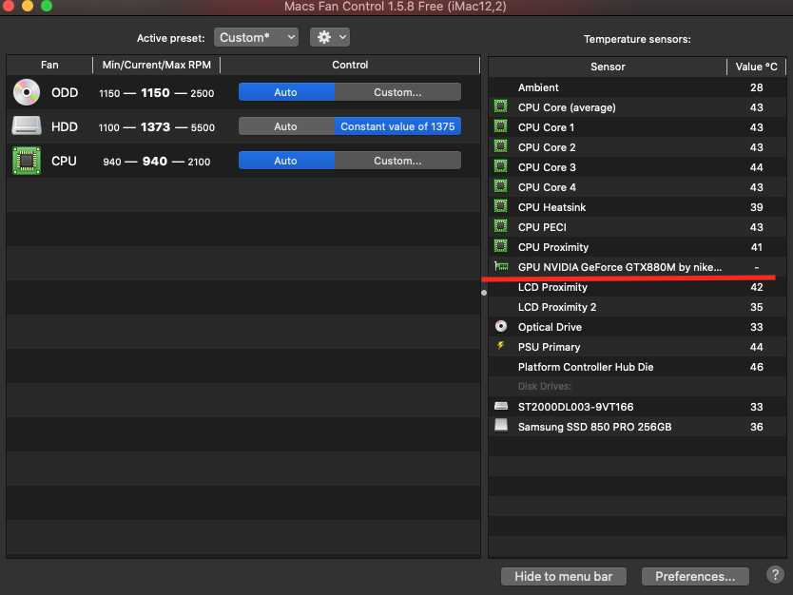The width and height of the screenshot is (793, 595).
Task: Click the Platform Controller Hub Die value 46
Action: [757, 367]
